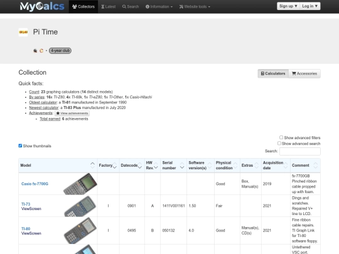The width and height of the screenshot is (339, 254).
Task: Sort table by Serial number column
Action: tap(174, 165)
